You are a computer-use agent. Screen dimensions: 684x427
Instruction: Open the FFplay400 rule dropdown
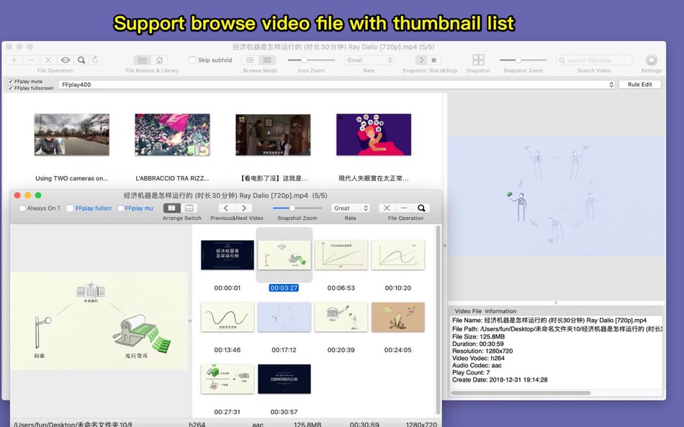[336, 85]
